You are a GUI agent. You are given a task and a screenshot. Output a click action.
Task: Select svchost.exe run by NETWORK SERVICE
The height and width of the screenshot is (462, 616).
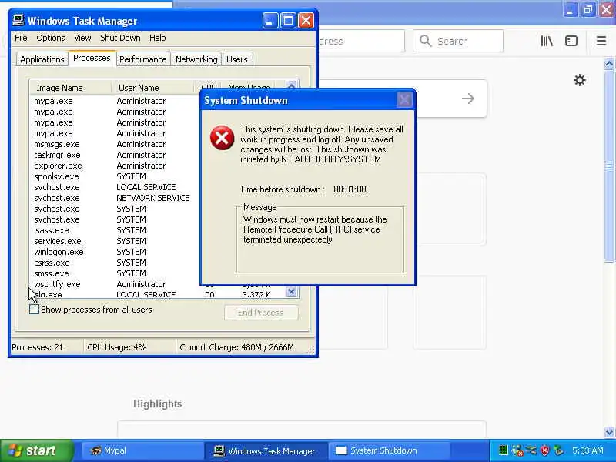[x=114, y=198]
